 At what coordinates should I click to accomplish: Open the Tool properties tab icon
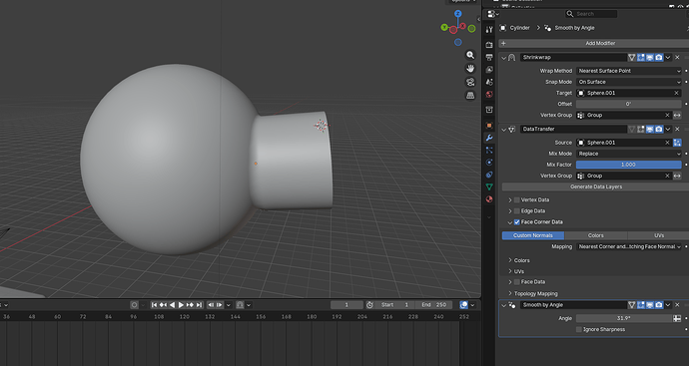489,30
